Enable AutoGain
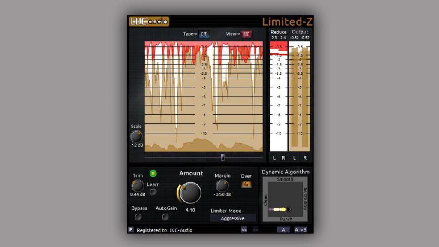 click(165, 217)
